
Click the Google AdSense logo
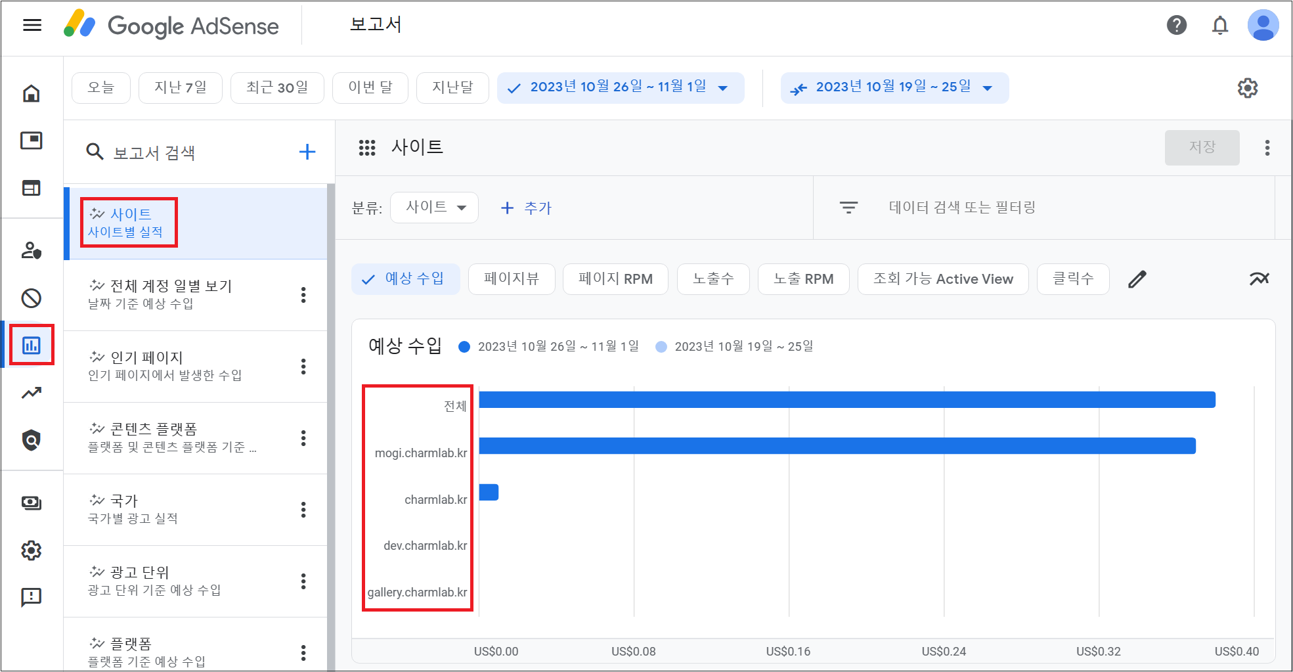pyautogui.click(x=171, y=26)
